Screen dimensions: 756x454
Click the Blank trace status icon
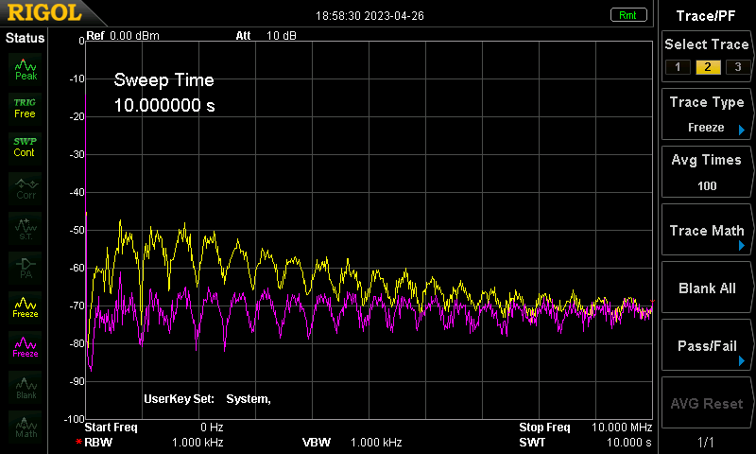coord(26,387)
